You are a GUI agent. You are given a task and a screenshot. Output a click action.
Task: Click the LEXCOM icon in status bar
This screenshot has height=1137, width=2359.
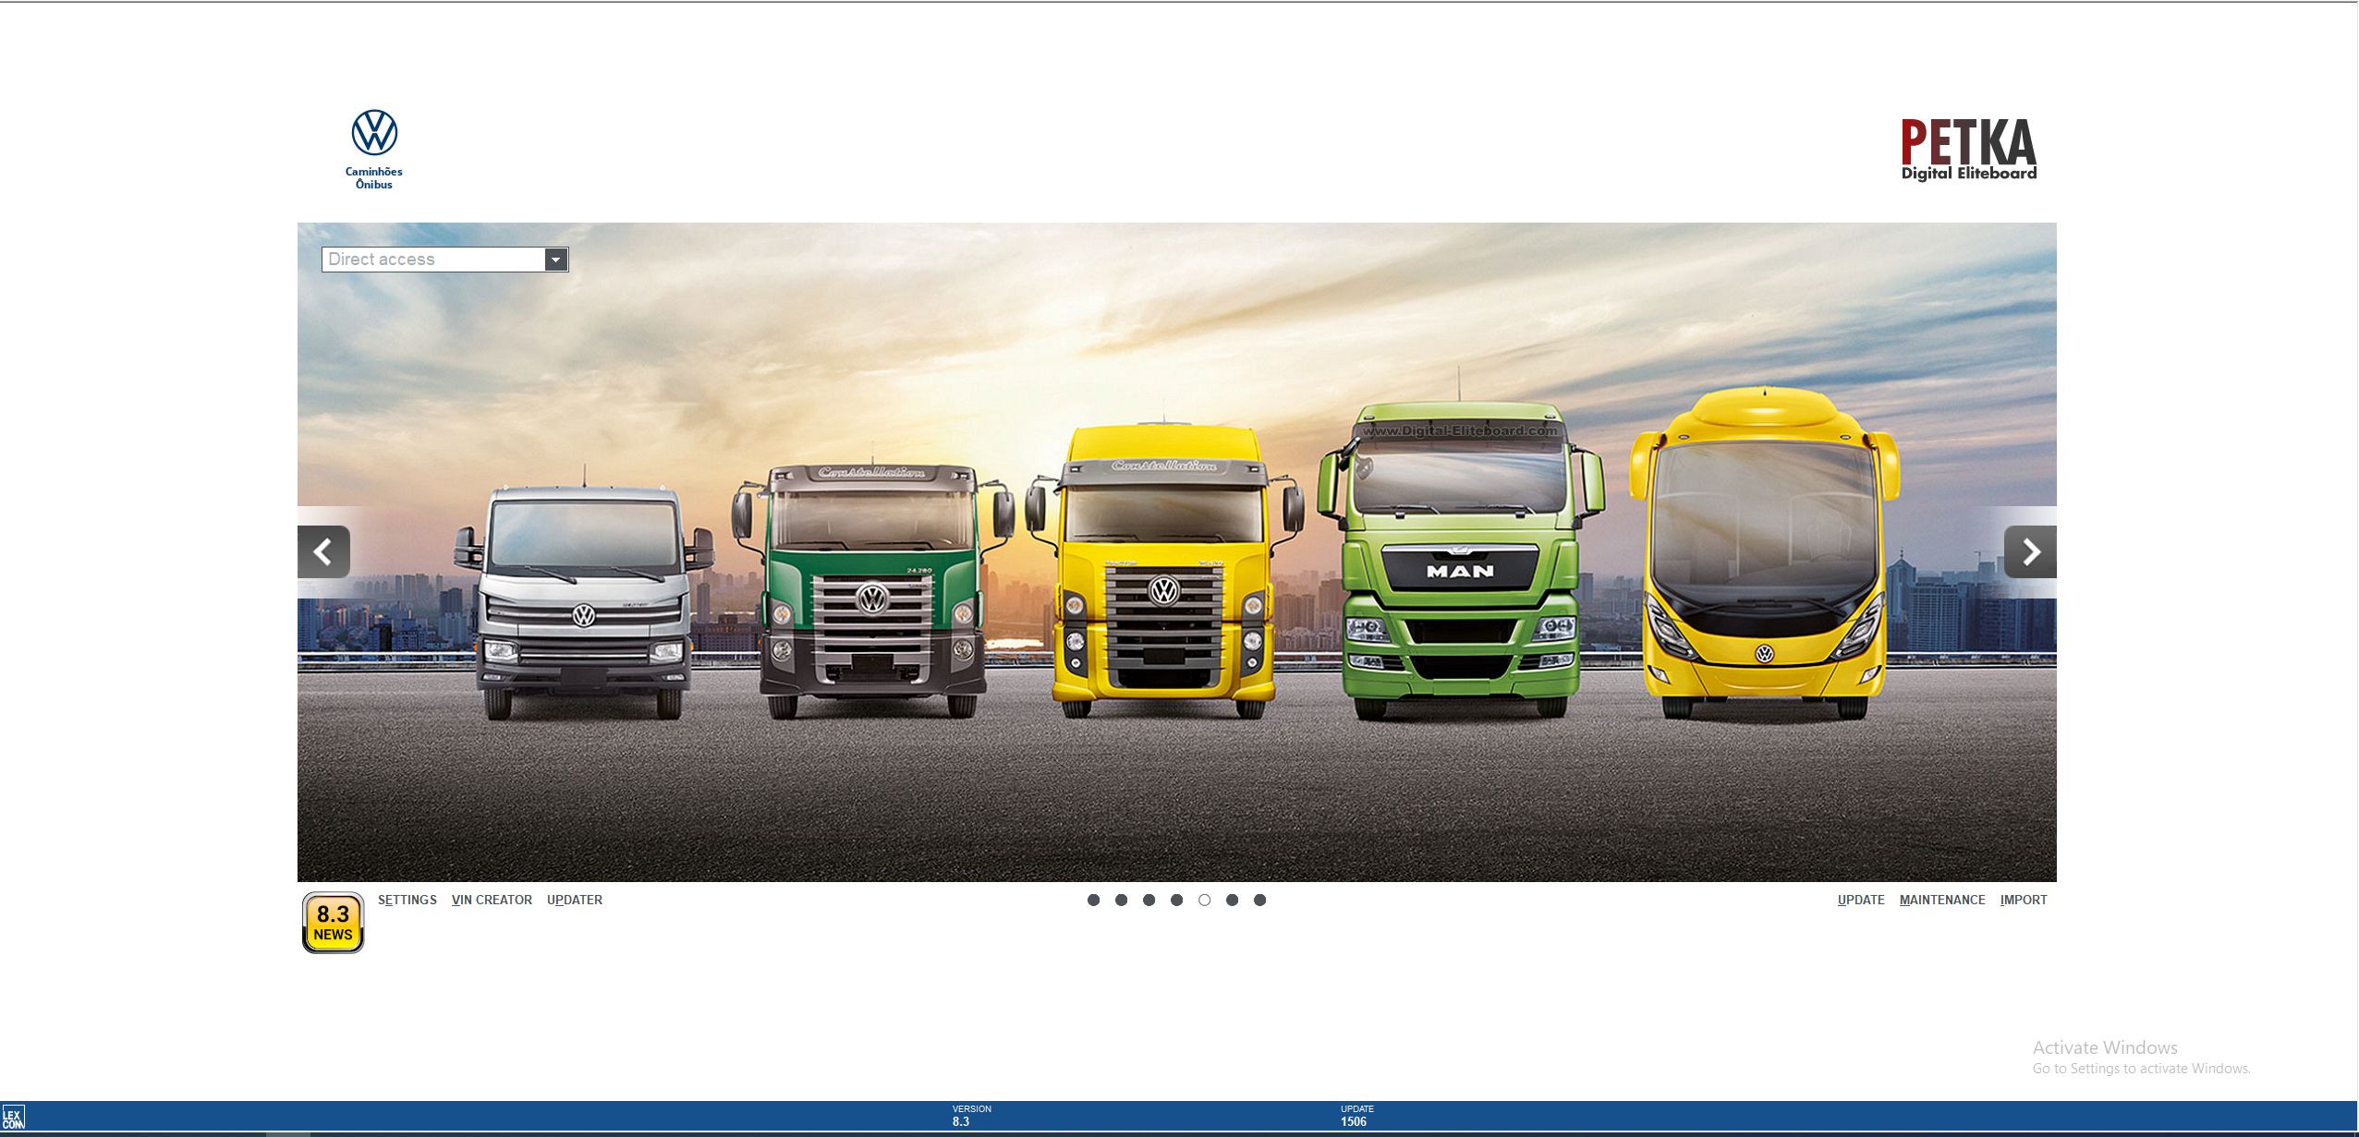tap(13, 1119)
